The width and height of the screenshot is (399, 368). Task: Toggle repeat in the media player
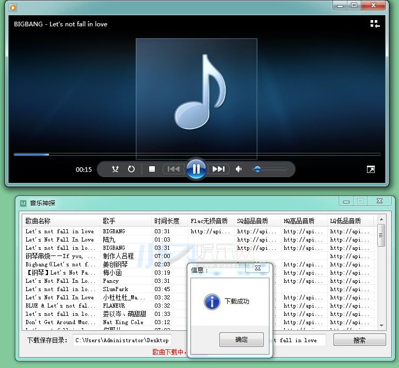pyautogui.click(x=131, y=169)
